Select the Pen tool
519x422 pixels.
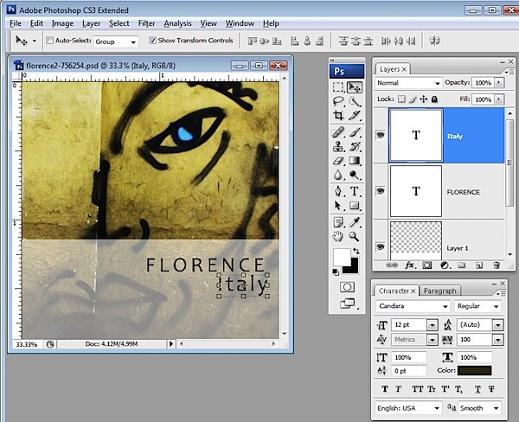[x=338, y=191]
